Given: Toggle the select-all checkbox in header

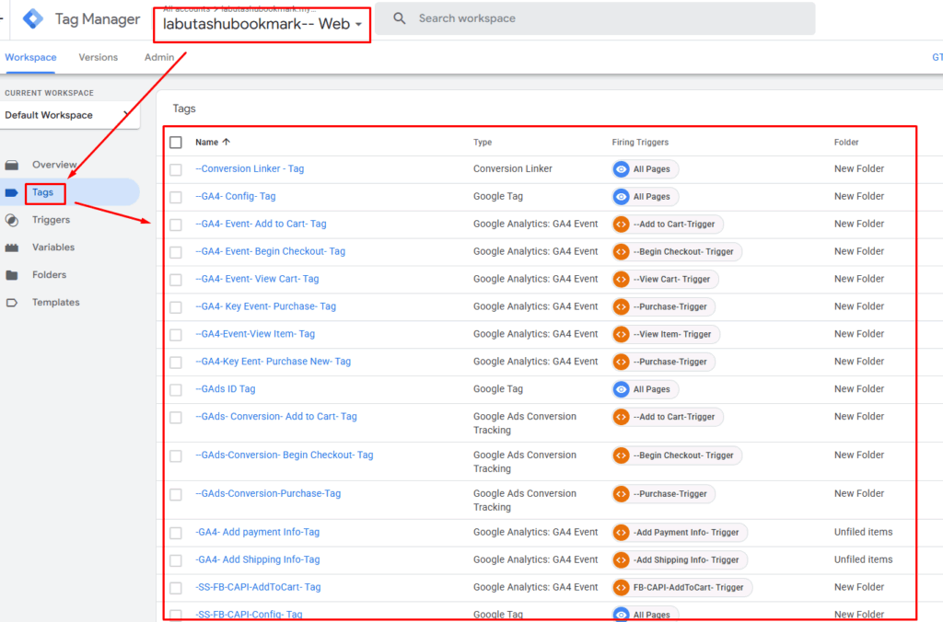Looking at the screenshot, I should [x=176, y=143].
